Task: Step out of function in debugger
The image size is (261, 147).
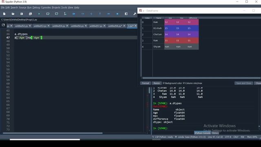Action: point(100,14)
